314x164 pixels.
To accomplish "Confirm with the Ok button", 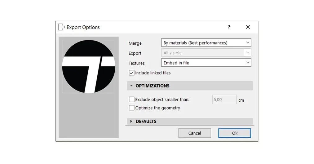I will tap(235, 133).
